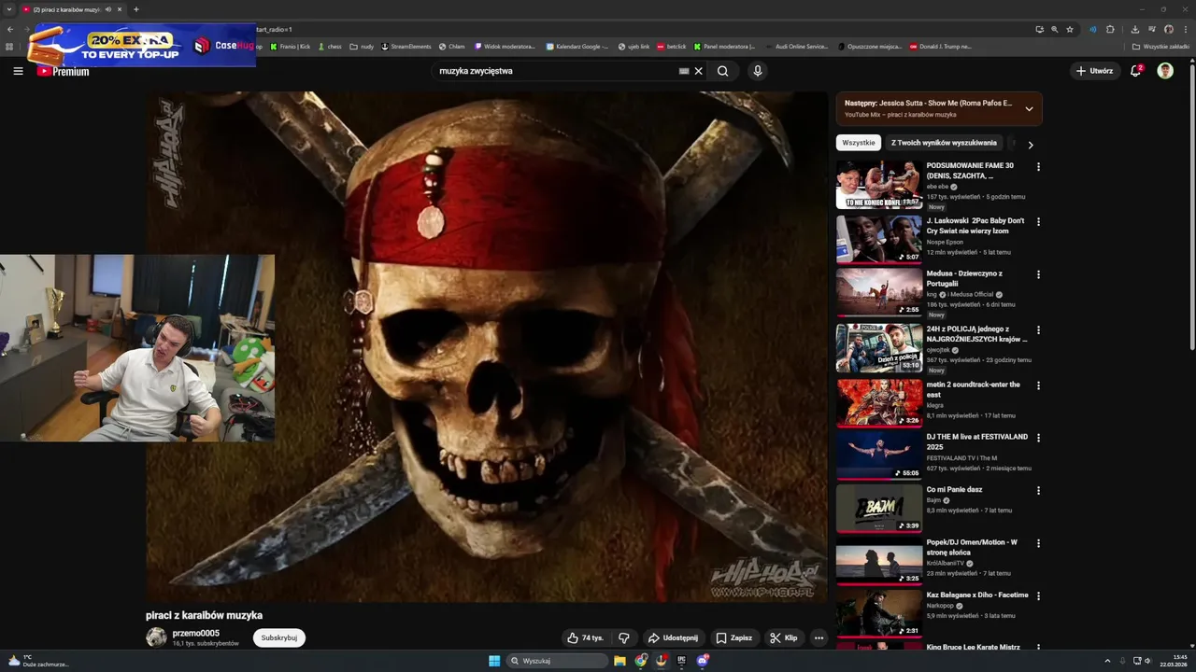Share the video via Udostępnij
The height and width of the screenshot is (672, 1196).
pyautogui.click(x=673, y=638)
